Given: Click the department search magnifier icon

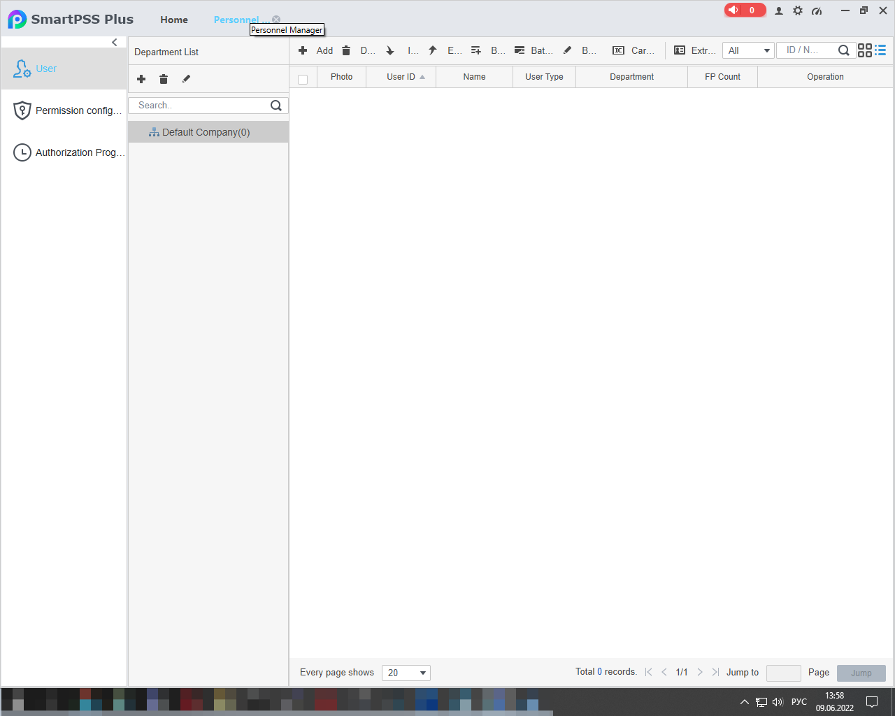Looking at the screenshot, I should 276,106.
